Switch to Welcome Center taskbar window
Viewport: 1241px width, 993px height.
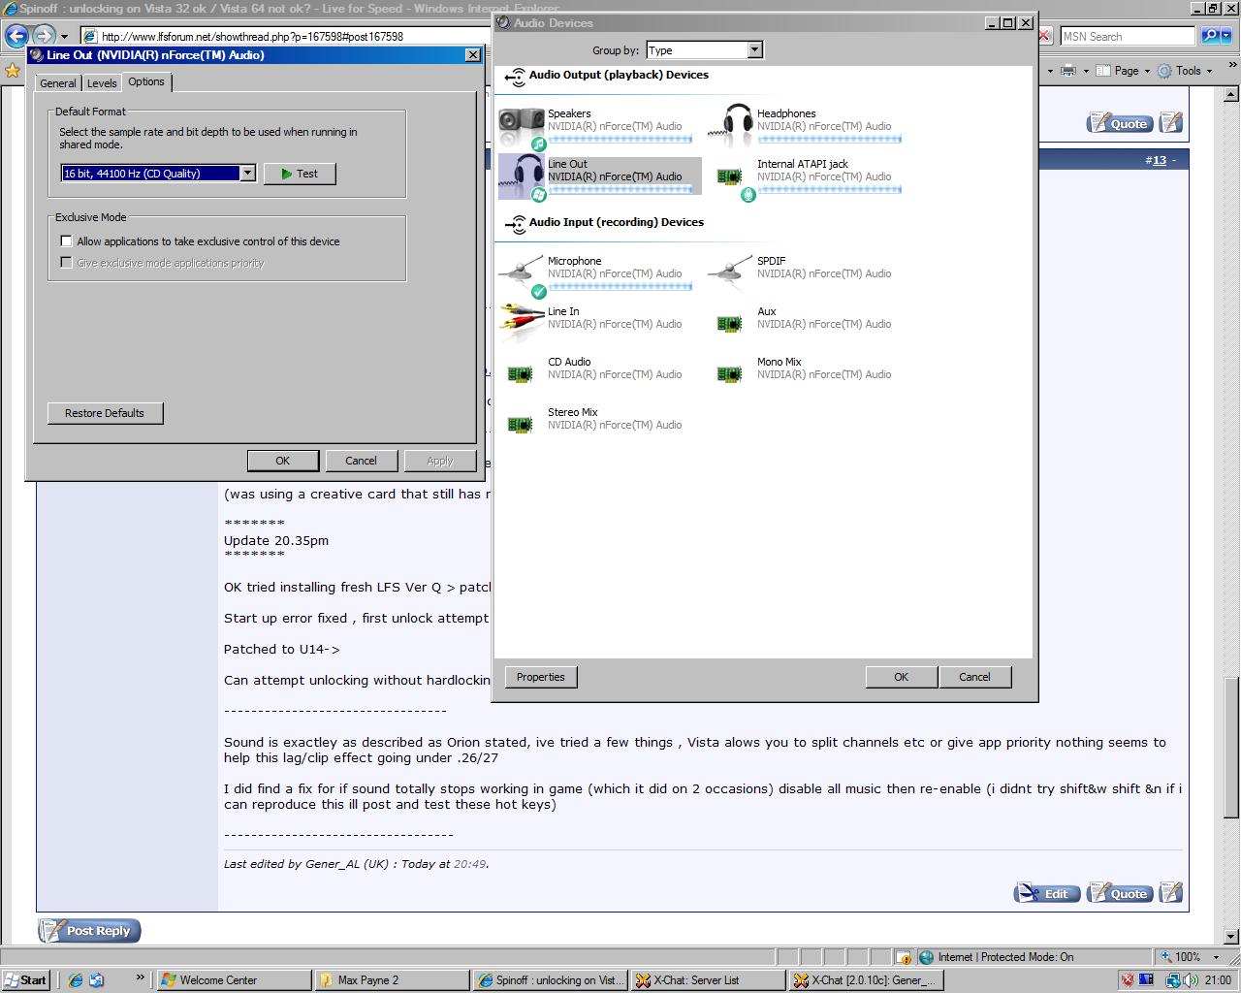tap(234, 980)
